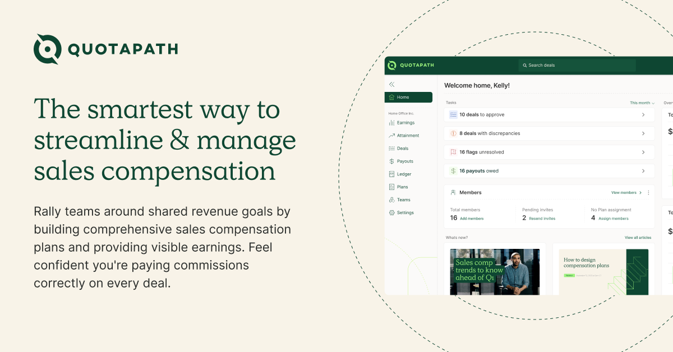This screenshot has width=673, height=352.
Task: Click the Tasks section label
Action: point(451,103)
